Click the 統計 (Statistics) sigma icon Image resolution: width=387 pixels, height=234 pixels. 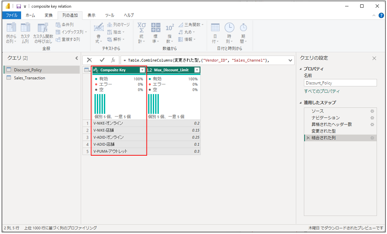tap(141, 27)
